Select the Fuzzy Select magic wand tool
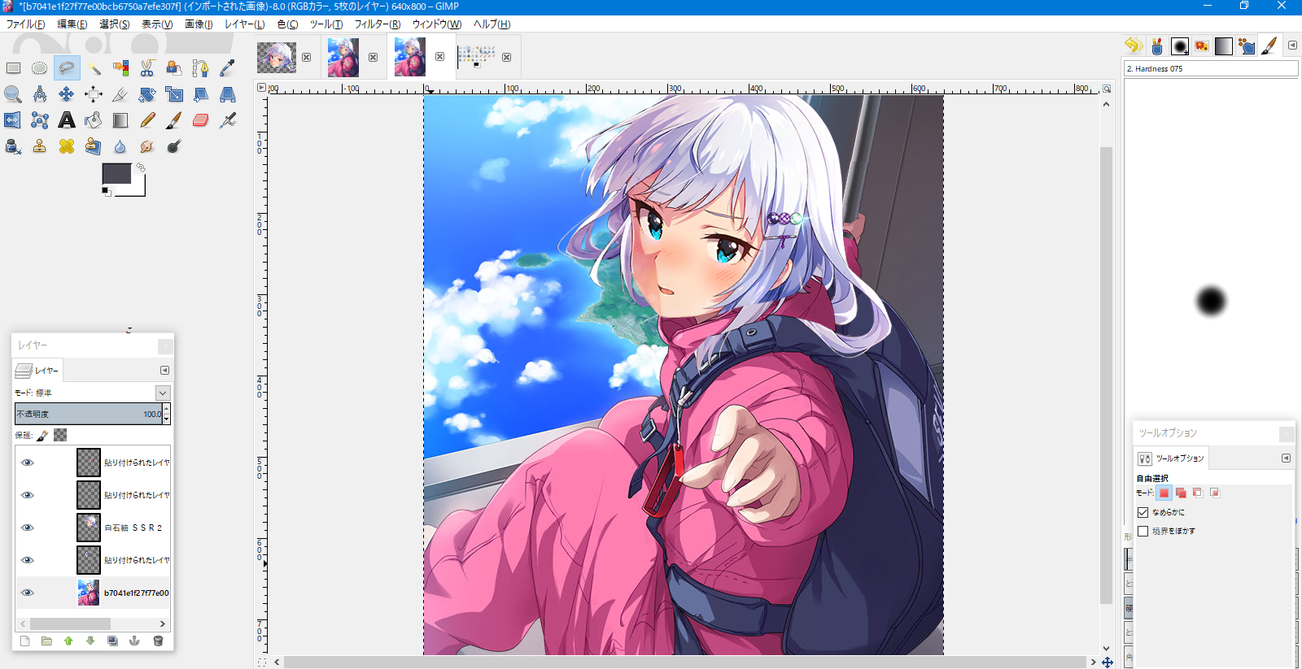 pyautogui.click(x=94, y=68)
